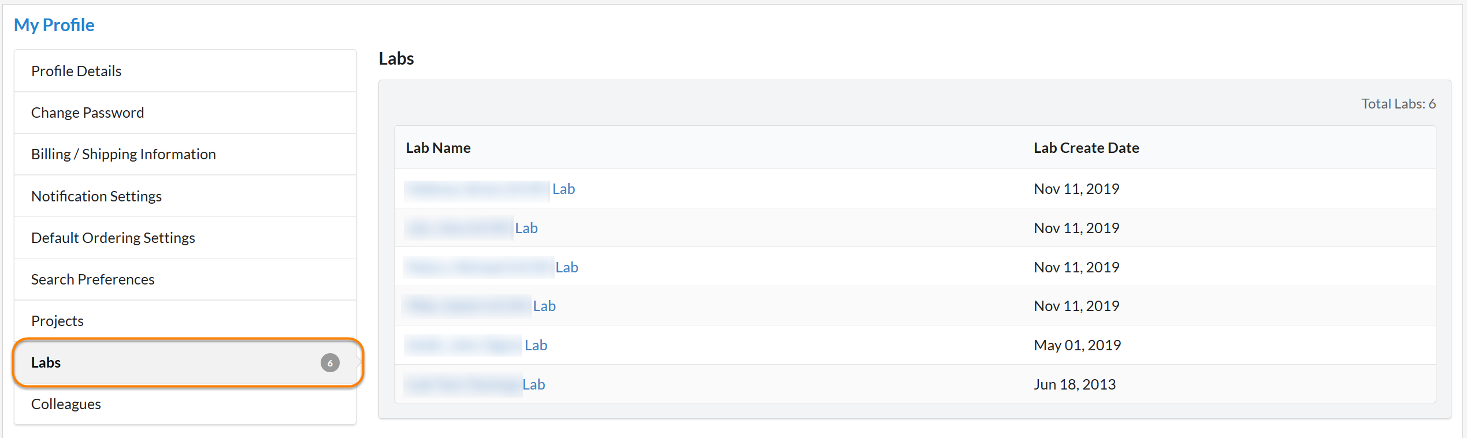Click the Total Labs: 6 label
This screenshot has height=438, width=1467.
click(1398, 104)
